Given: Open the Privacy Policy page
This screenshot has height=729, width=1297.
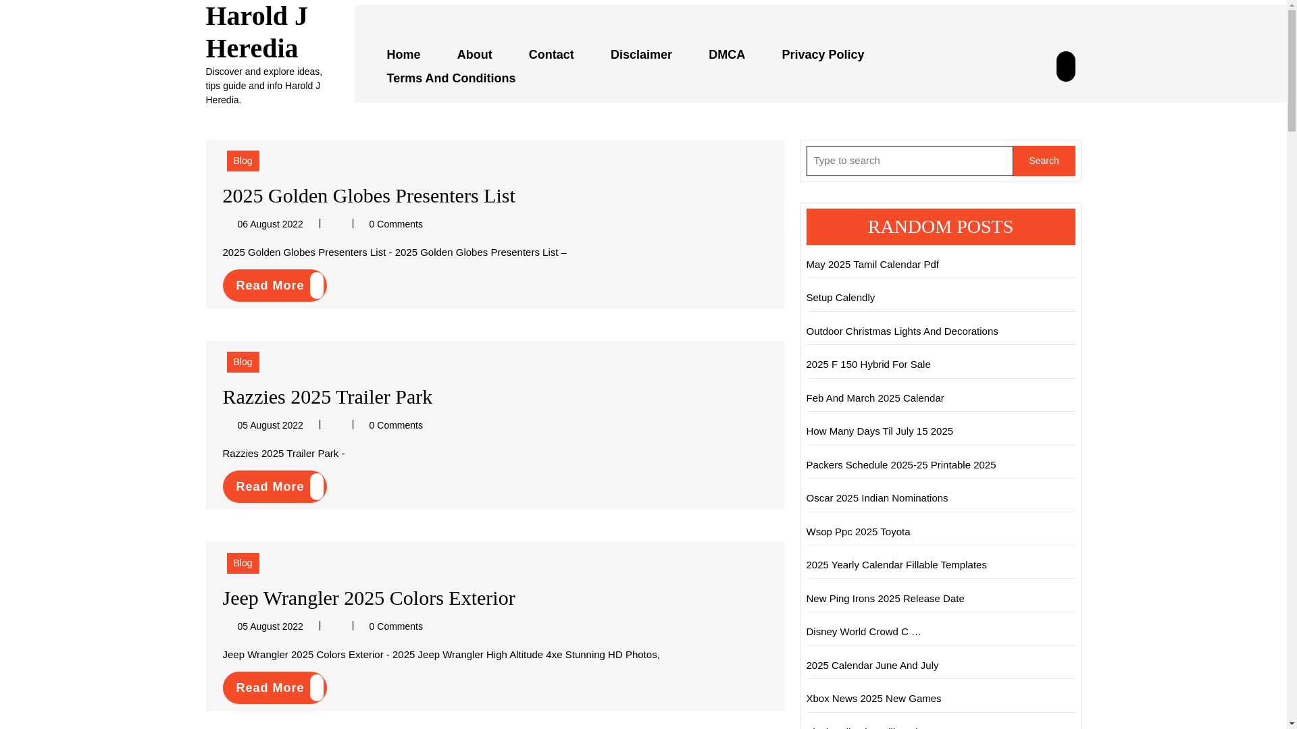Looking at the screenshot, I should [x=823, y=55].
